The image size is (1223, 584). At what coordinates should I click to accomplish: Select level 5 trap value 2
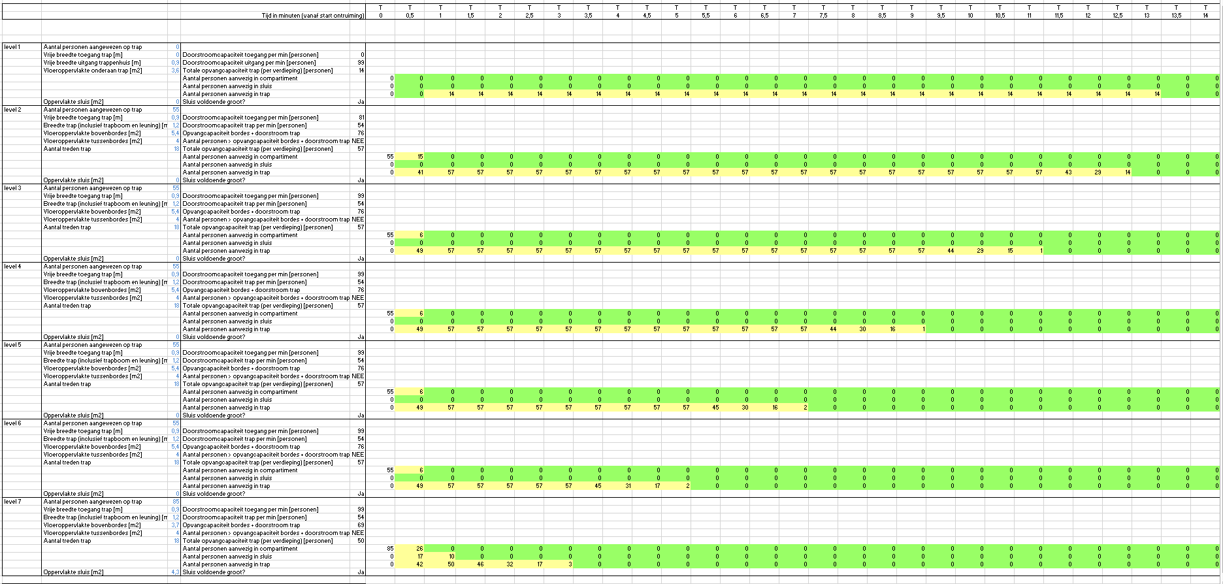point(806,408)
